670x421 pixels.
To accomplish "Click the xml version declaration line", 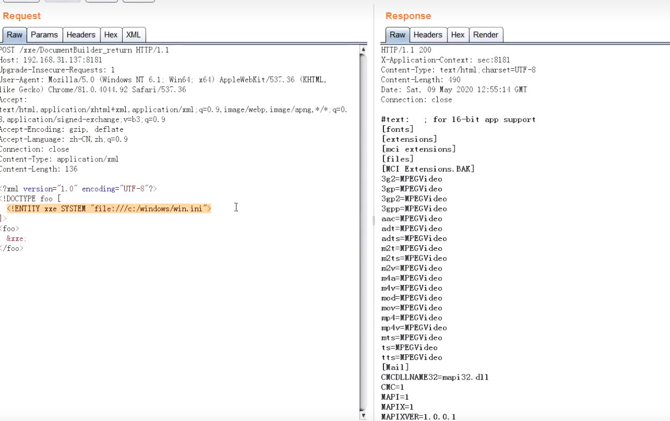I will point(78,189).
